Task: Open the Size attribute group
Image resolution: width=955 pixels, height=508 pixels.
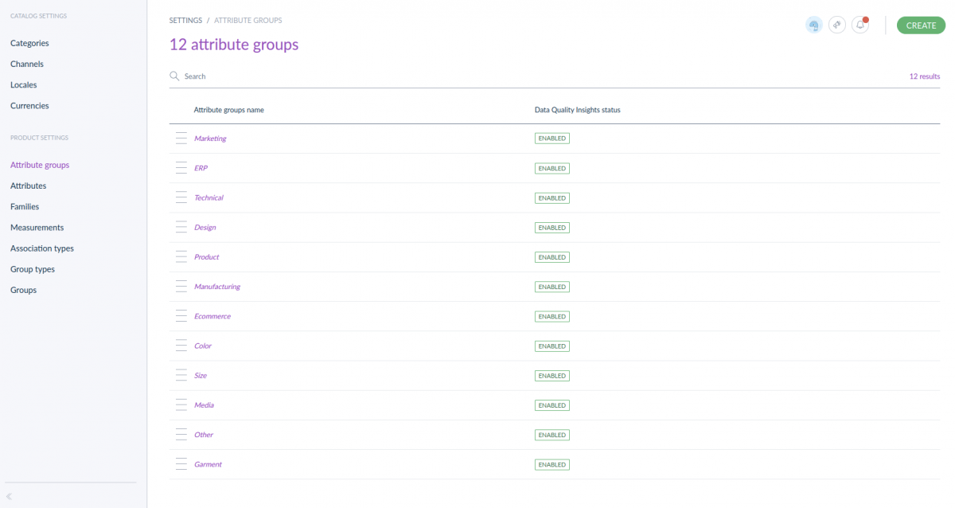Action: 201,376
